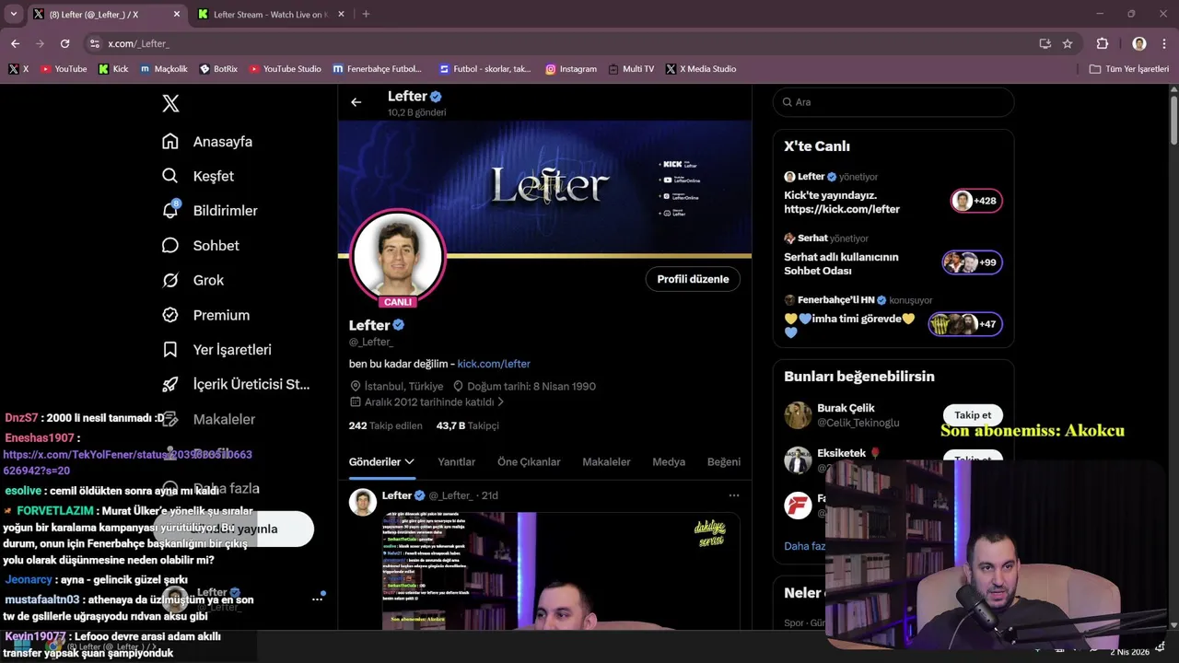Open Yer İşaretleri bookmarks

coord(217,350)
